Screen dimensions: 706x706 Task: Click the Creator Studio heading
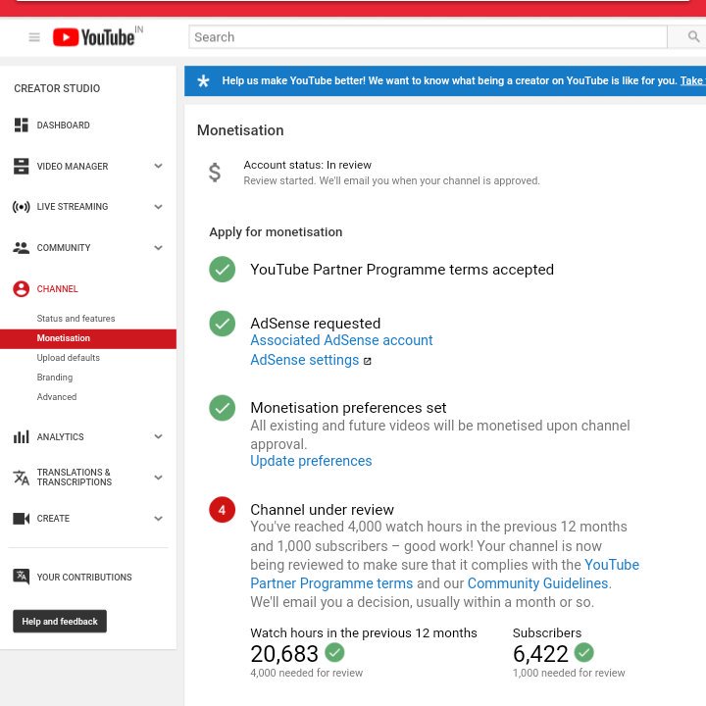pos(57,88)
